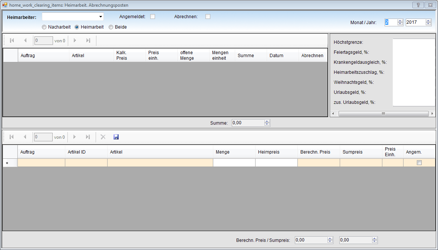The height and width of the screenshot is (250, 438).
Task: Select the Nacharbeit radio button
Action: (x=45, y=27)
